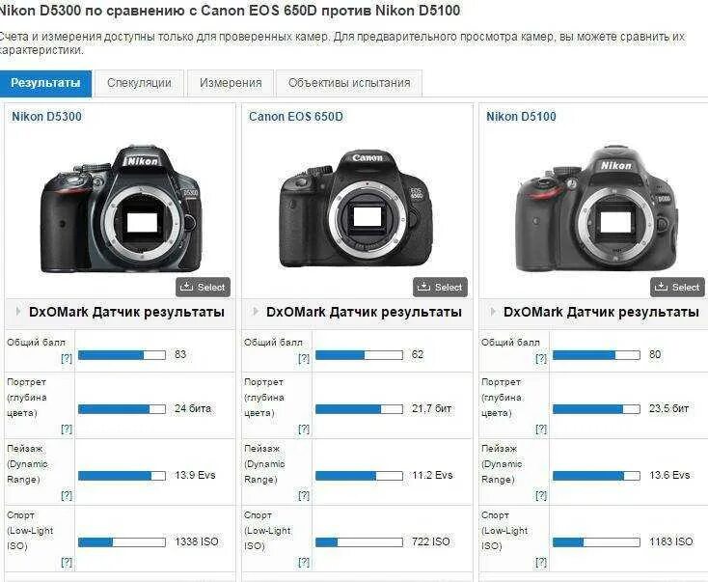The width and height of the screenshot is (708, 582).
Task: Open the Измерения tab
Action: [x=231, y=83]
